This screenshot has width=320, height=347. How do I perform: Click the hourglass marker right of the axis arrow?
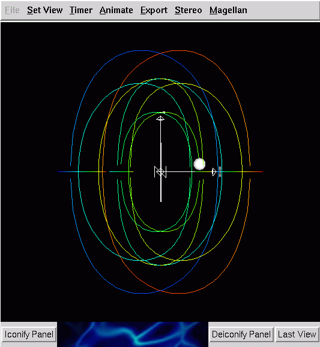220,172
